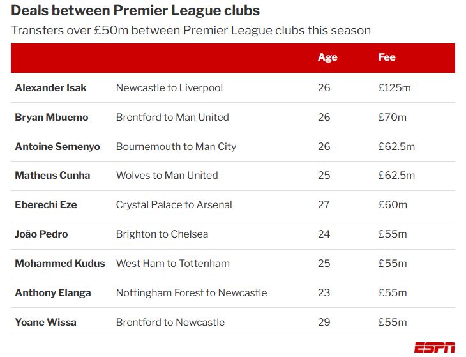
Task: Click on Yoane Wissa
Action: (45, 323)
